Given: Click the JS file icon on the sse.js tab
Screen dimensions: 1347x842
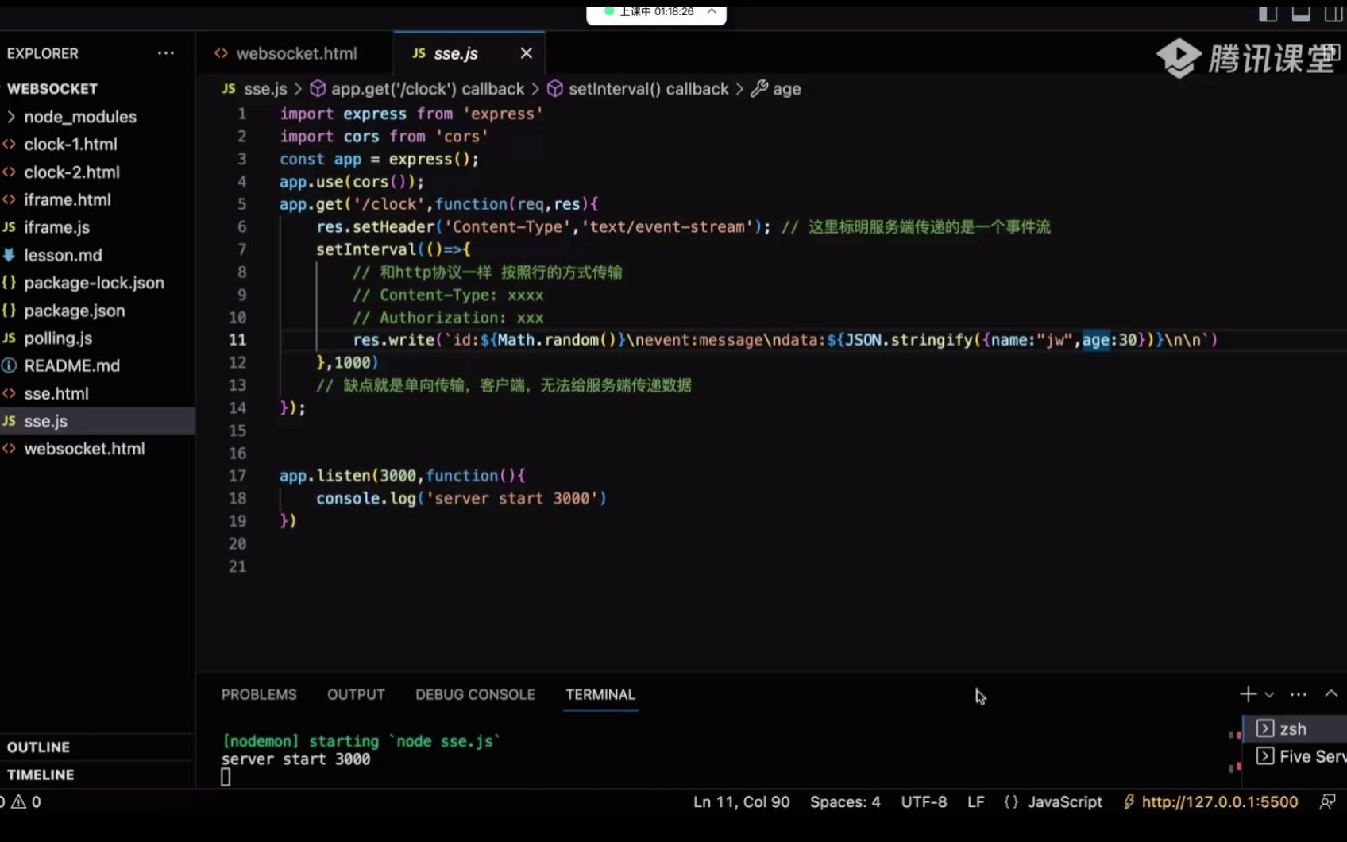Looking at the screenshot, I should click(418, 52).
